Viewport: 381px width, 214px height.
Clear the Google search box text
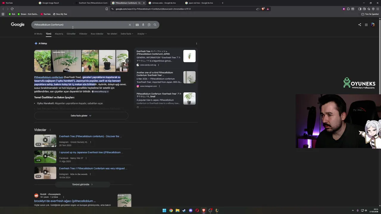(130, 25)
